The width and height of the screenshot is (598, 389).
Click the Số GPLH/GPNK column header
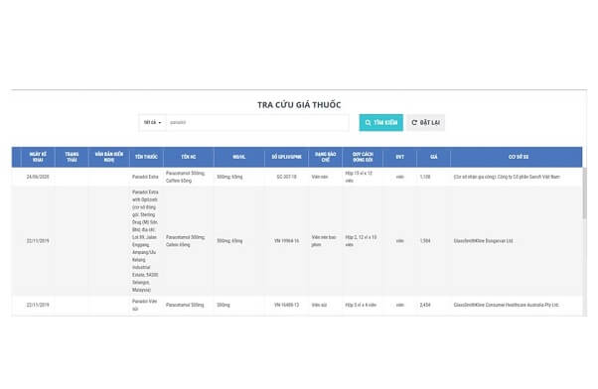point(286,157)
